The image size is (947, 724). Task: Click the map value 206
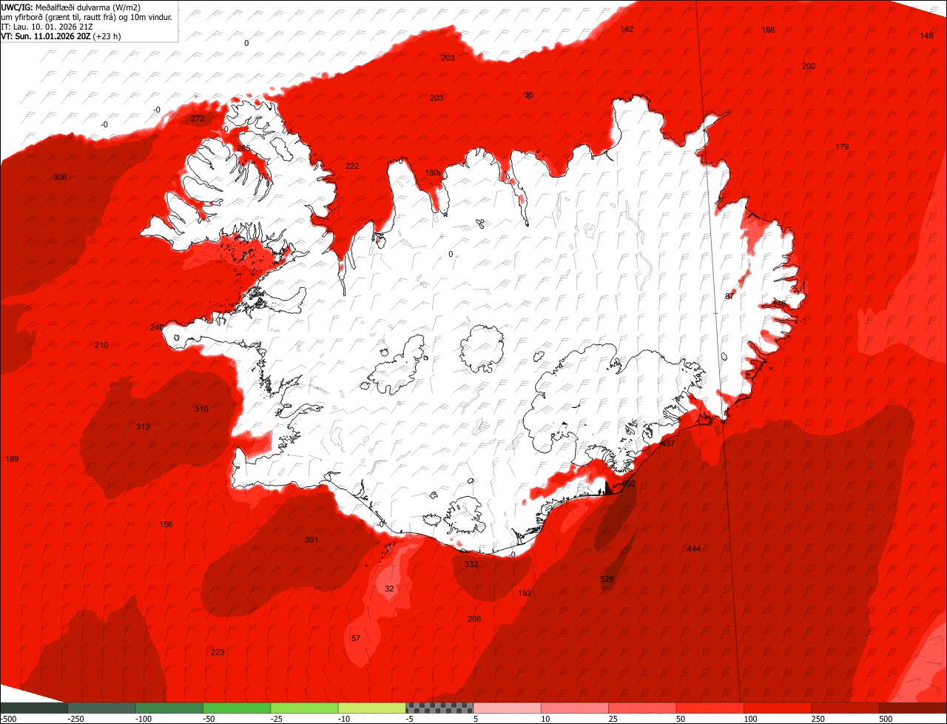474,620
